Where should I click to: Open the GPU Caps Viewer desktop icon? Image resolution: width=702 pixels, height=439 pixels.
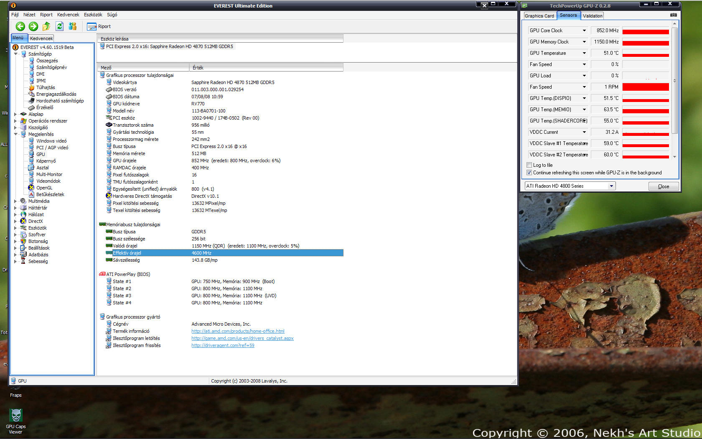[x=16, y=421]
